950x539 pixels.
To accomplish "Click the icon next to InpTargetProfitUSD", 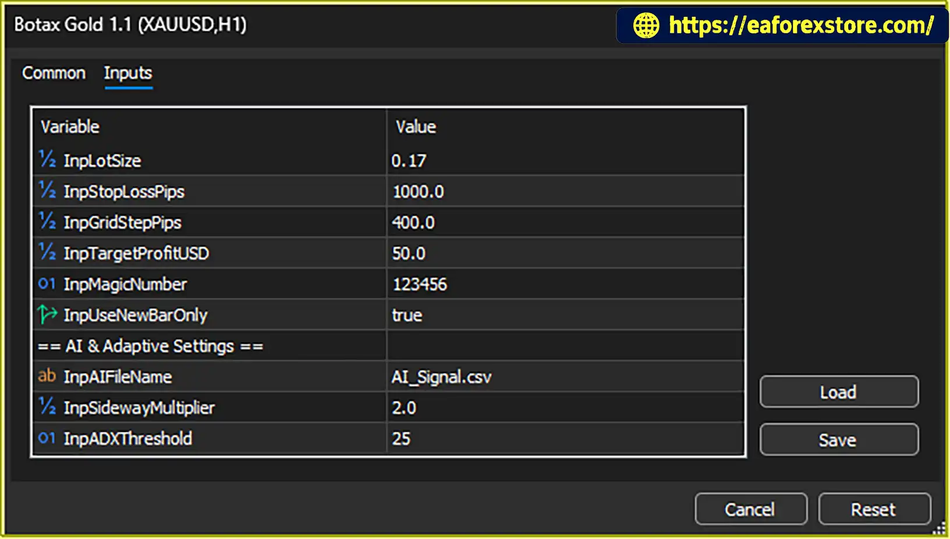I will 47,252.
